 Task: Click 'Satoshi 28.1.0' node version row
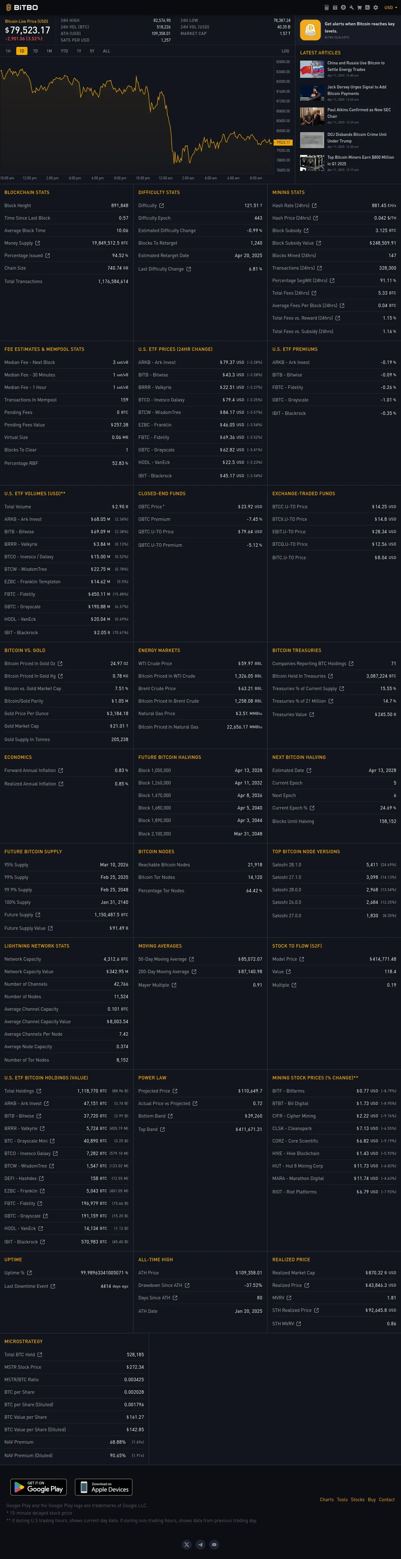[334, 865]
